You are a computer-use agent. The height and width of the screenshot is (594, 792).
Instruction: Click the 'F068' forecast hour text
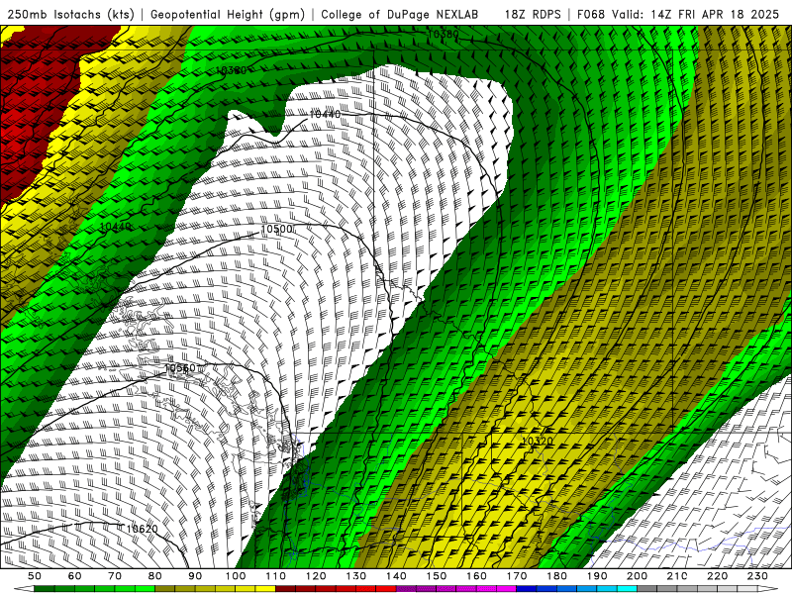pyautogui.click(x=590, y=15)
